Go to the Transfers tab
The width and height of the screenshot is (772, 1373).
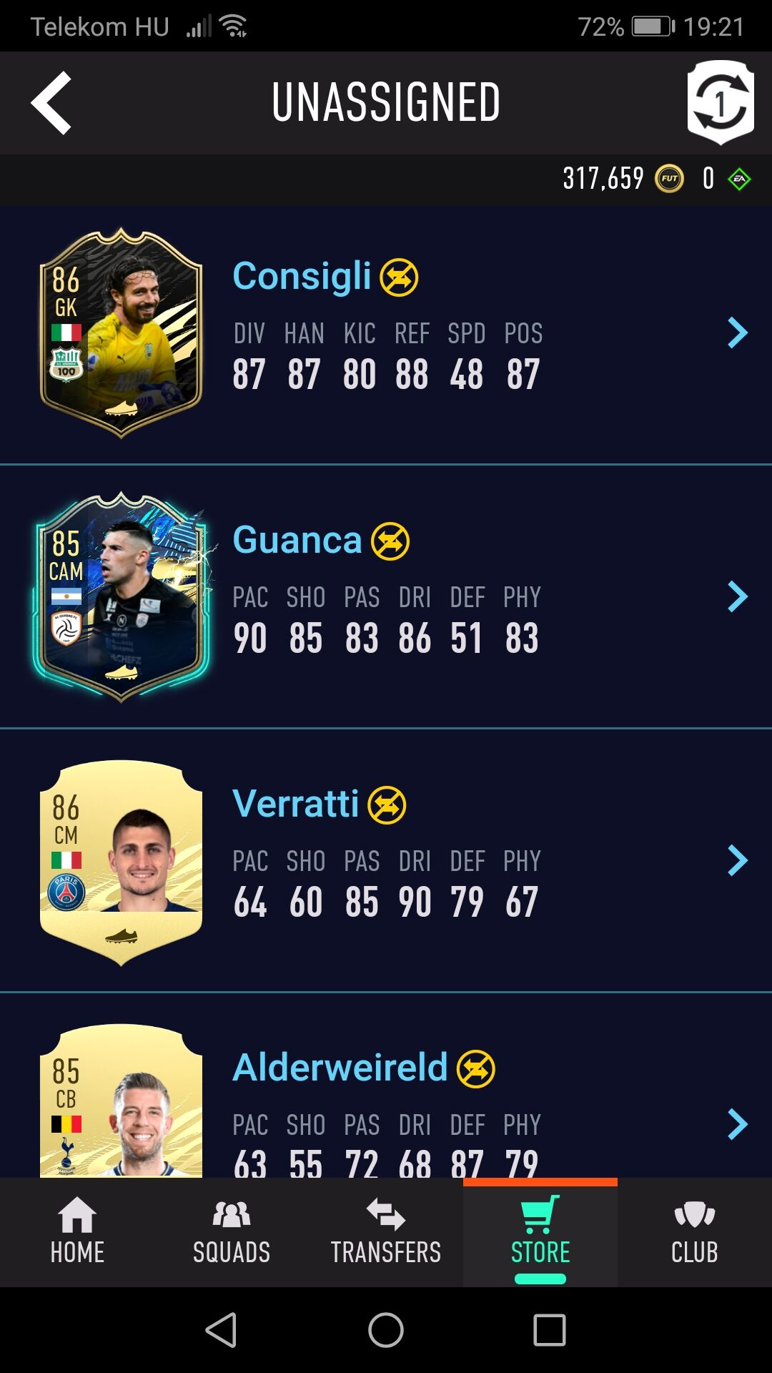[x=386, y=1231]
